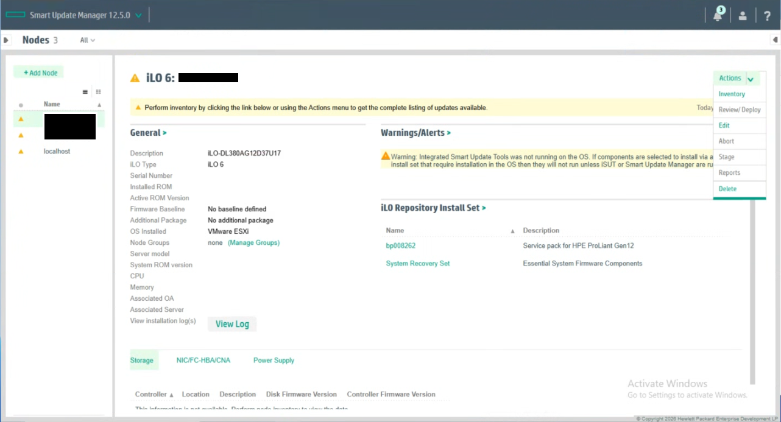Click the Actions button
This screenshot has height=422, width=781.
729,79
